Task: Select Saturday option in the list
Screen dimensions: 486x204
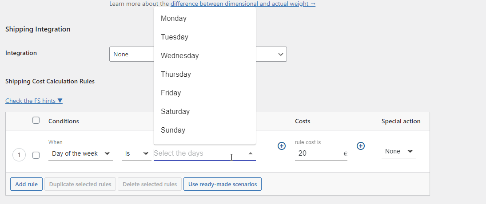Action: click(x=204, y=111)
